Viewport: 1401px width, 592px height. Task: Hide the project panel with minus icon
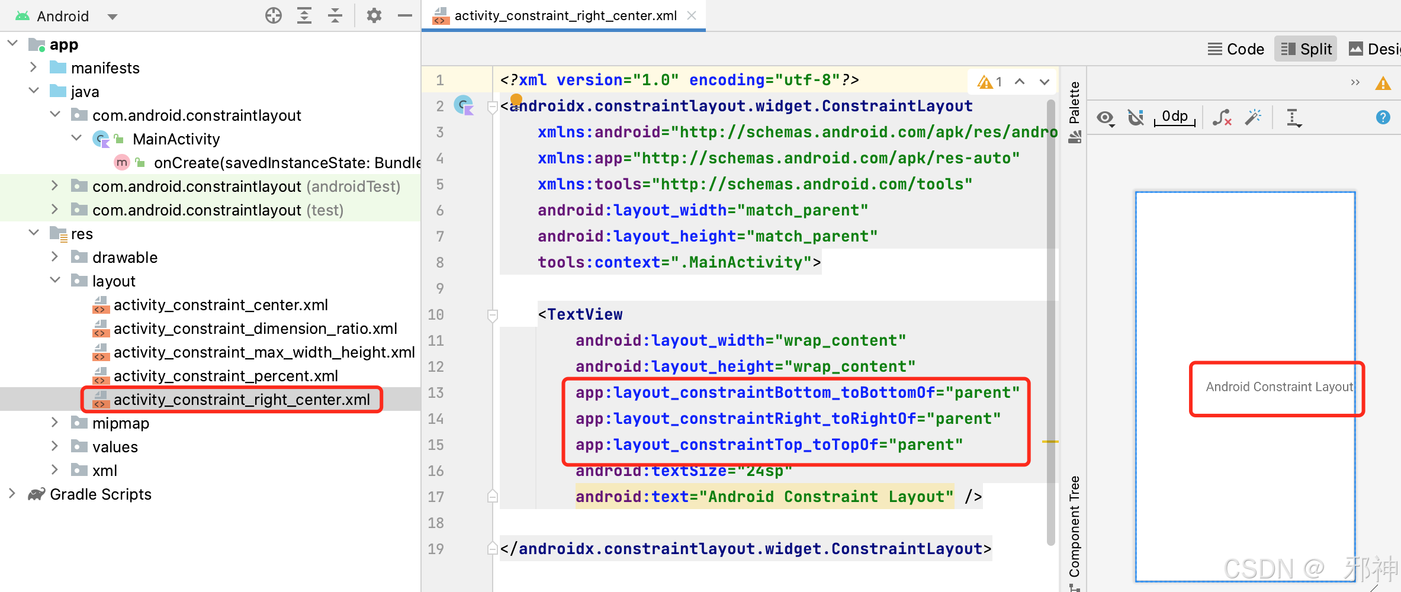(405, 15)
